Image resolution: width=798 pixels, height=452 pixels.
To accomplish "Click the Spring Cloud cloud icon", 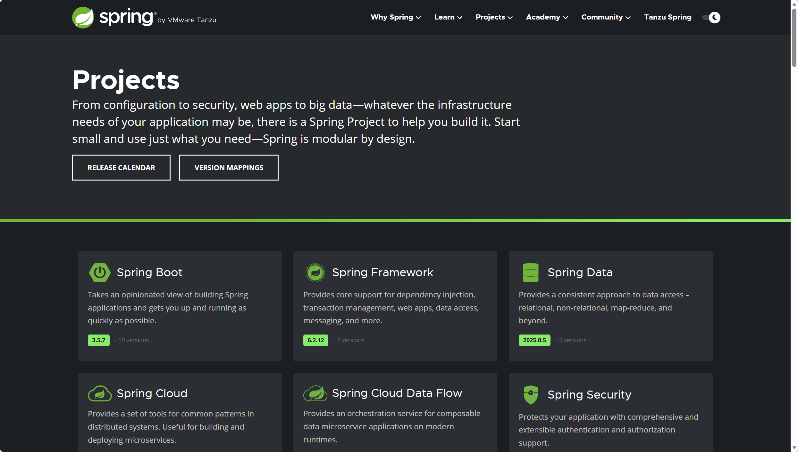I will (x=100, y=393).
